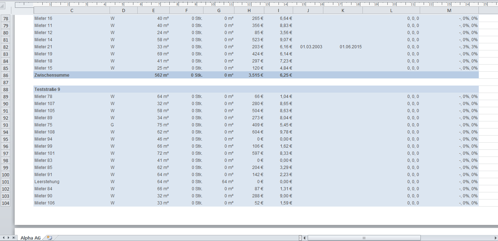Click the subtotal '3.515 €' cell

[x=249, y=75]
